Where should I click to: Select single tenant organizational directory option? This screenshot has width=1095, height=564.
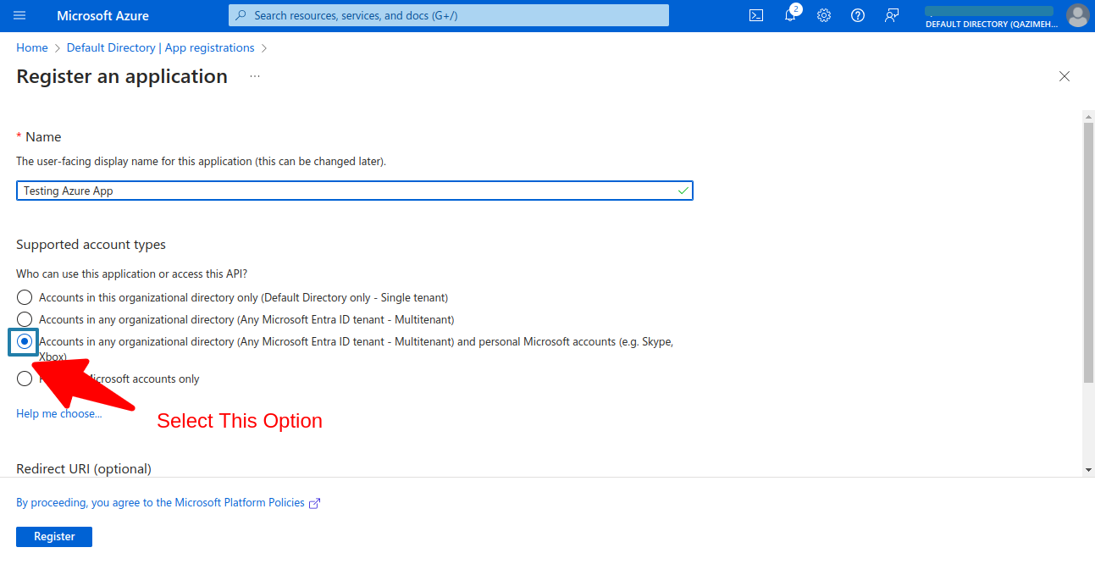(25, 297)
